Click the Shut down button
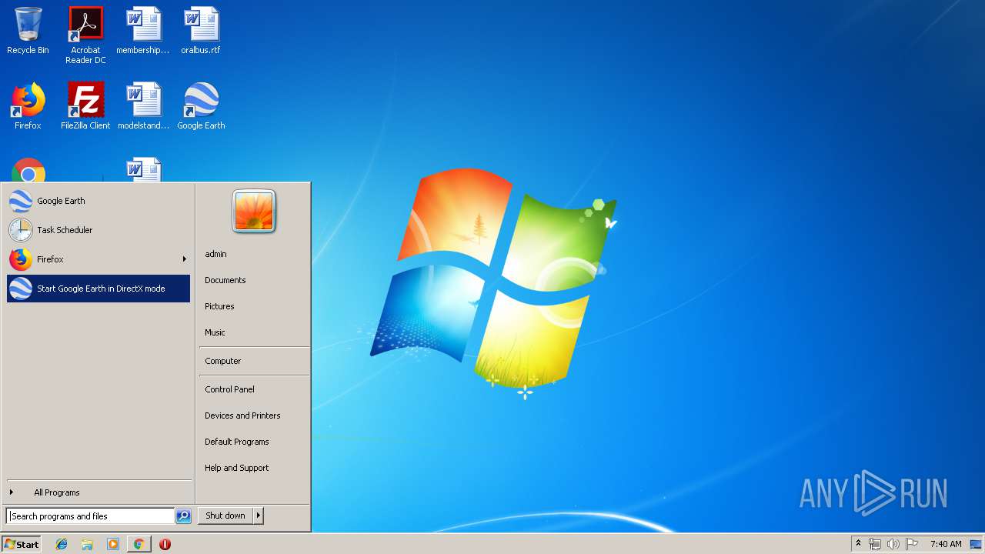985x554 pixels. (x=225, y=516)
